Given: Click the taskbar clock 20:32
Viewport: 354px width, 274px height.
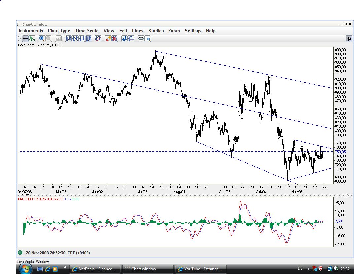Looking at the screenshot, I should [x=345, y=269].
